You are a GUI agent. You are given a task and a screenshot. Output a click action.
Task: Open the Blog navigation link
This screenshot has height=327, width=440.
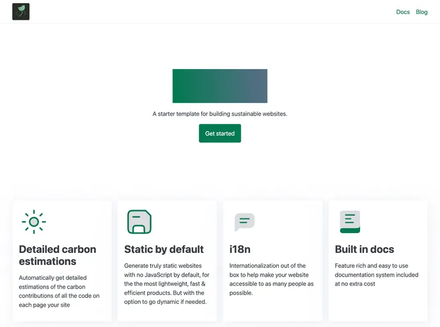pos(421,12)
